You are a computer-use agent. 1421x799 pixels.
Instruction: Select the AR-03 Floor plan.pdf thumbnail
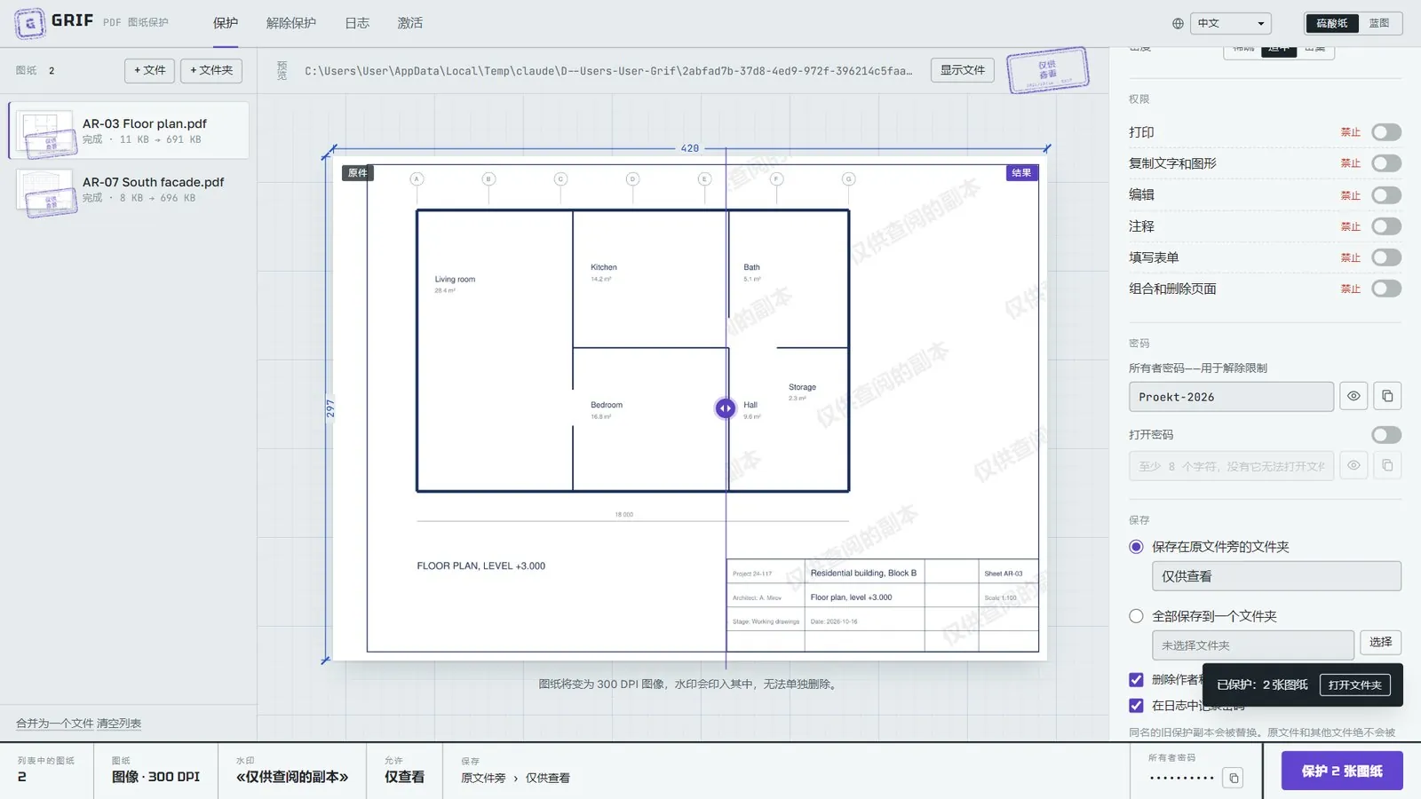(45, 133)
